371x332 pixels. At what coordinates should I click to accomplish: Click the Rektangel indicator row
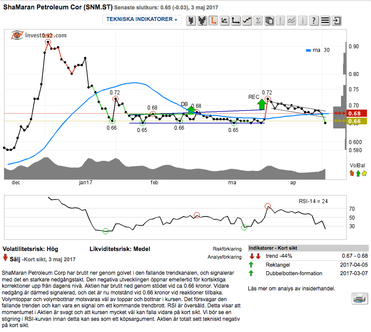click(x=308, y=265)
